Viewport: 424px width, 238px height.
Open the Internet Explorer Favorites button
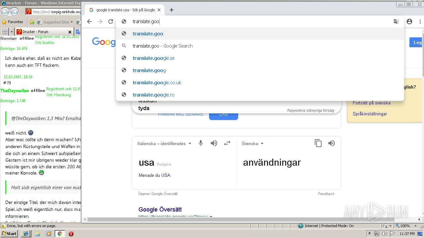[x=12, y=22]
